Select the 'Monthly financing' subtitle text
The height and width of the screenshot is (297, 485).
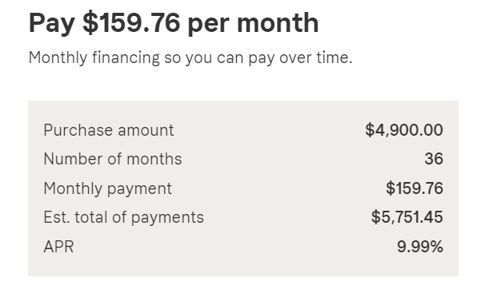pos(190,58)
